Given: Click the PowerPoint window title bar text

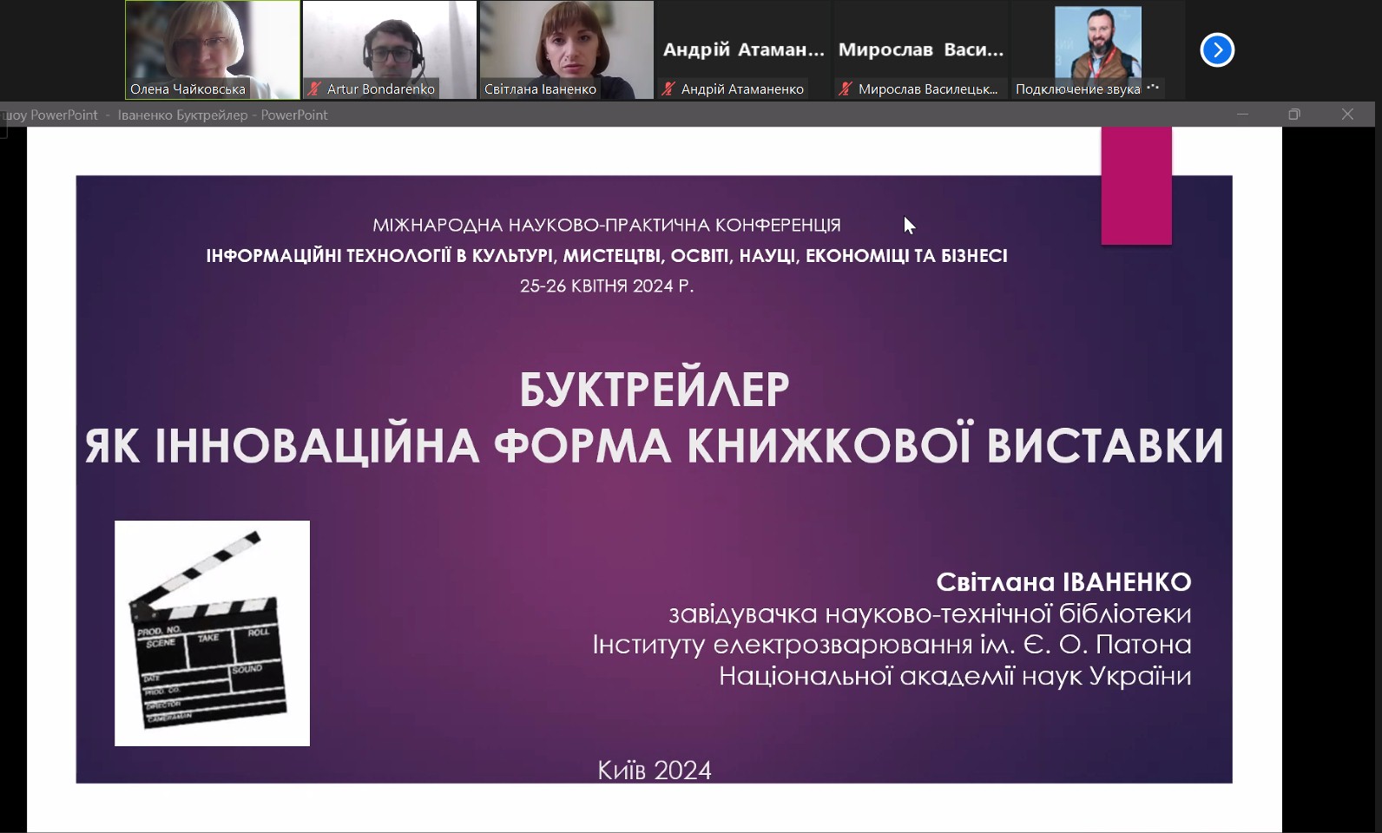Looking at the screenshot, I should 222,115.
